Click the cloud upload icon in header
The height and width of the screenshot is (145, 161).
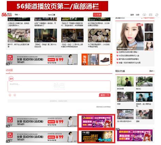pyautogui.click(x=144, y=15)
